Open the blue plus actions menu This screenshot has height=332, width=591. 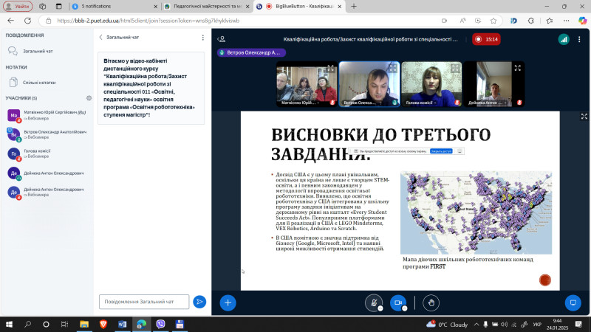pos(228,302)
